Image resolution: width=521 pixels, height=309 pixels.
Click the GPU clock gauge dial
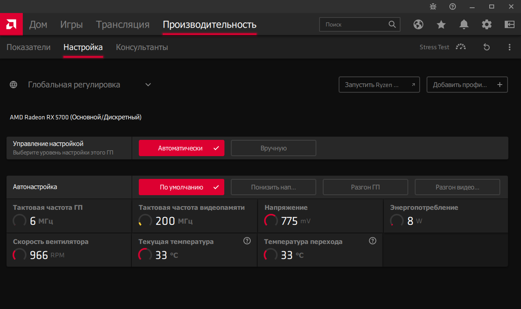coord(20,221)
